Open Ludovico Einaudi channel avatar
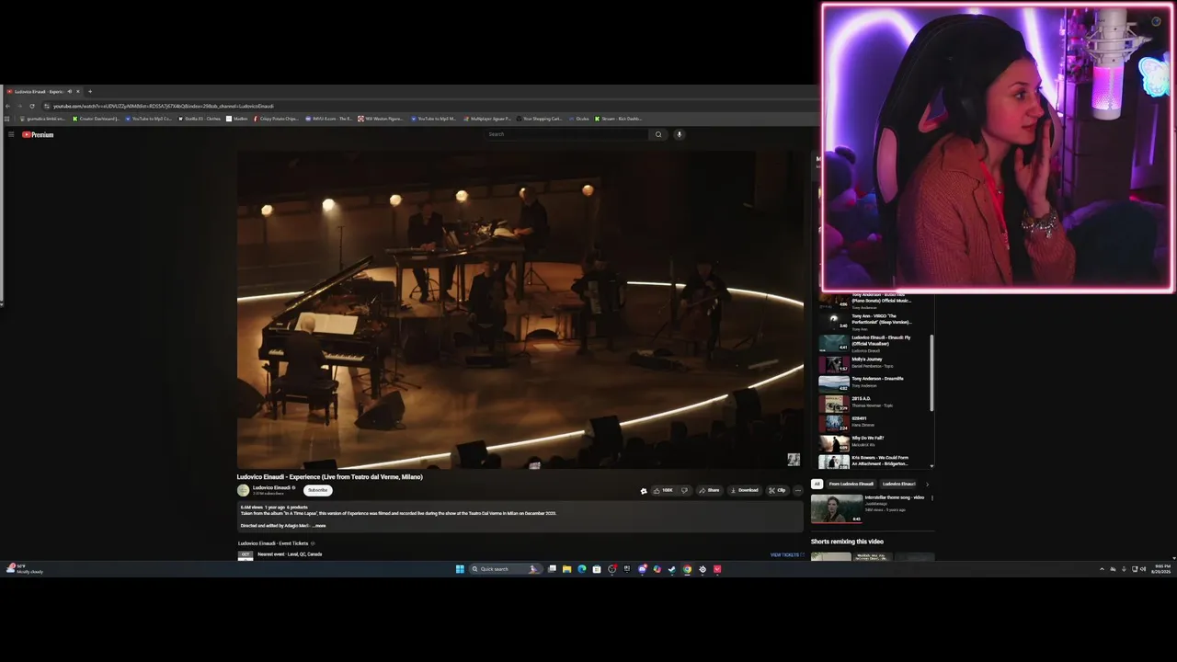Screen dimensions: 1177x662 pos(243,490)
